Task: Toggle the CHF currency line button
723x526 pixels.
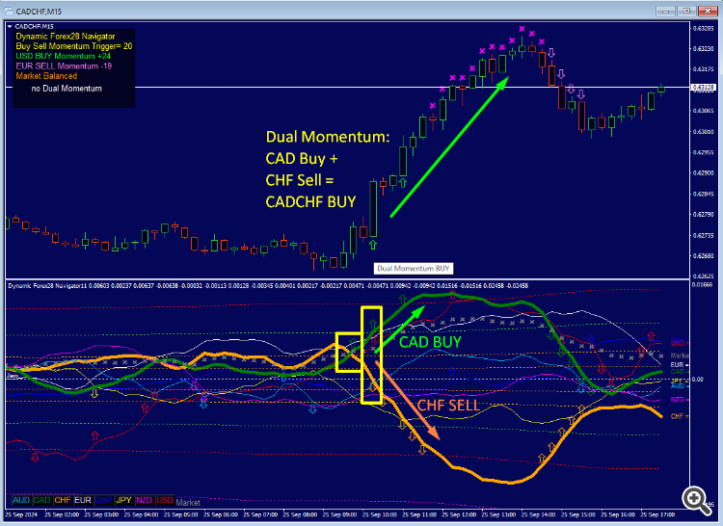Action: pos(63,500)
